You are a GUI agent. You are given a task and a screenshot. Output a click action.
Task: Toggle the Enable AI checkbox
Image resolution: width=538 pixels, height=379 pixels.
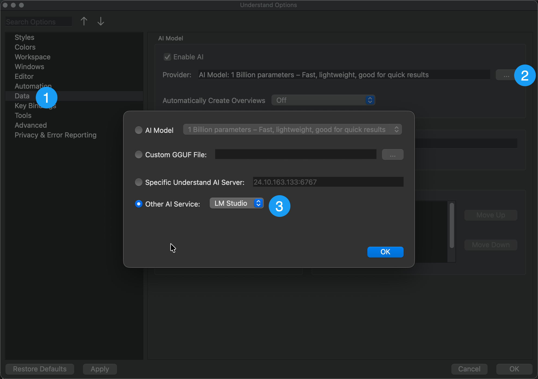tap(167, 57)
